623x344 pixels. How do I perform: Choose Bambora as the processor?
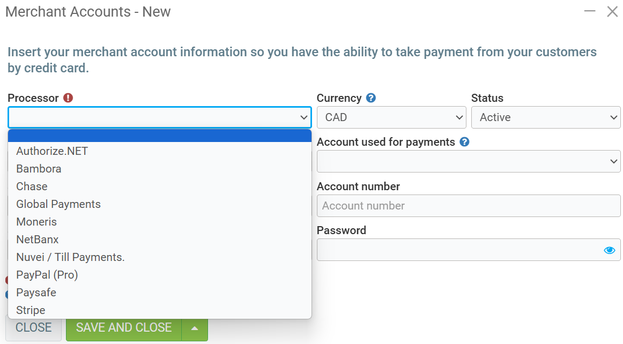point(39,169)
